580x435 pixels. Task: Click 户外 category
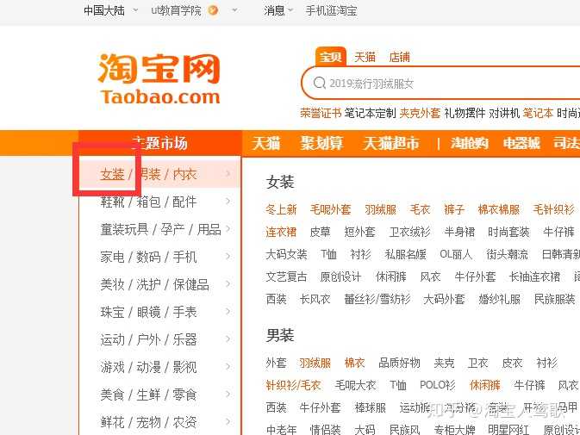[x=148, y=339]
